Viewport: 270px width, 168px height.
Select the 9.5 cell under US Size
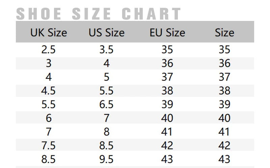click(x=106, y=159)
